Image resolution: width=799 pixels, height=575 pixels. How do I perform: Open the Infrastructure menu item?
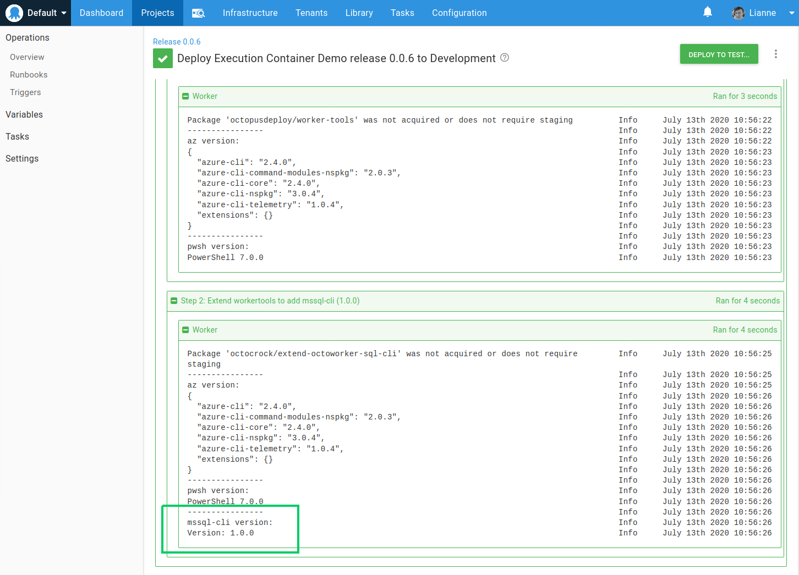point(250,13)
